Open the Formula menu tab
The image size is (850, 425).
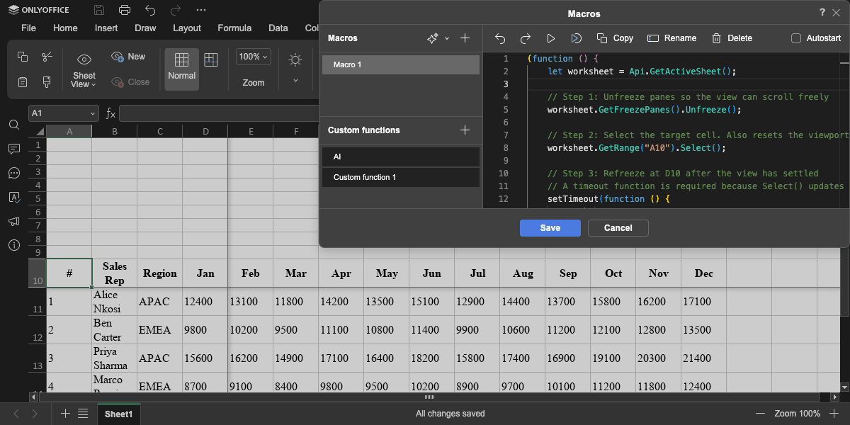point(234,28)
